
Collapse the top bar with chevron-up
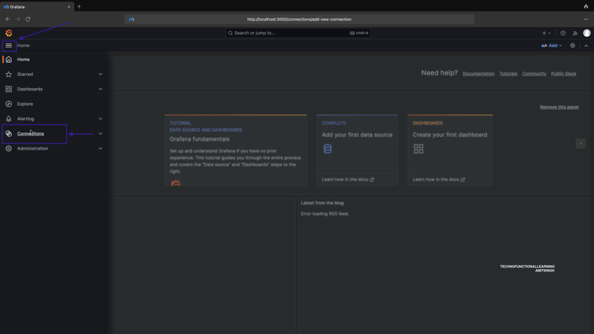coord(586,45)
